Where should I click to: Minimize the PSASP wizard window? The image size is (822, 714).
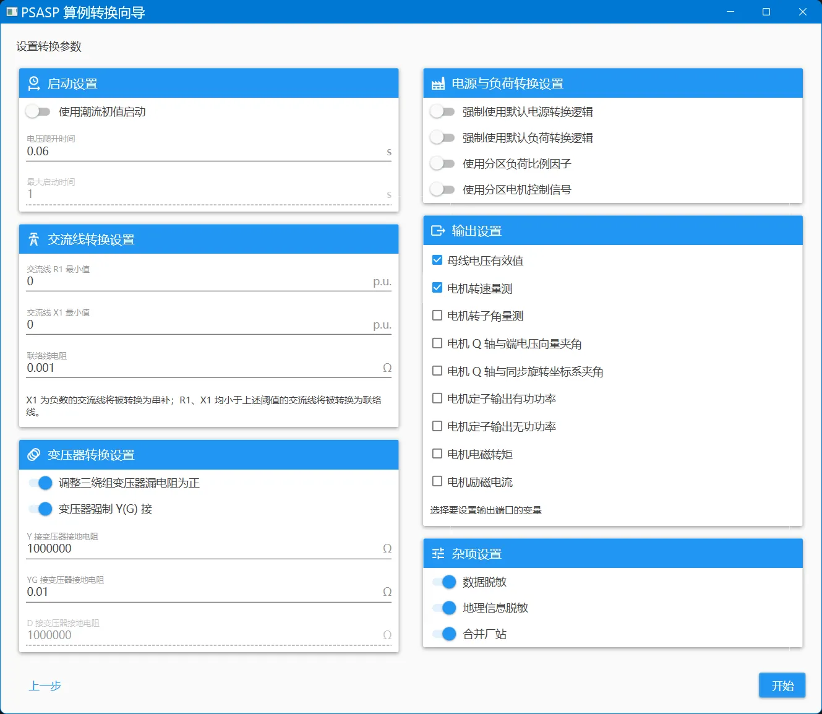coord(730,12)
